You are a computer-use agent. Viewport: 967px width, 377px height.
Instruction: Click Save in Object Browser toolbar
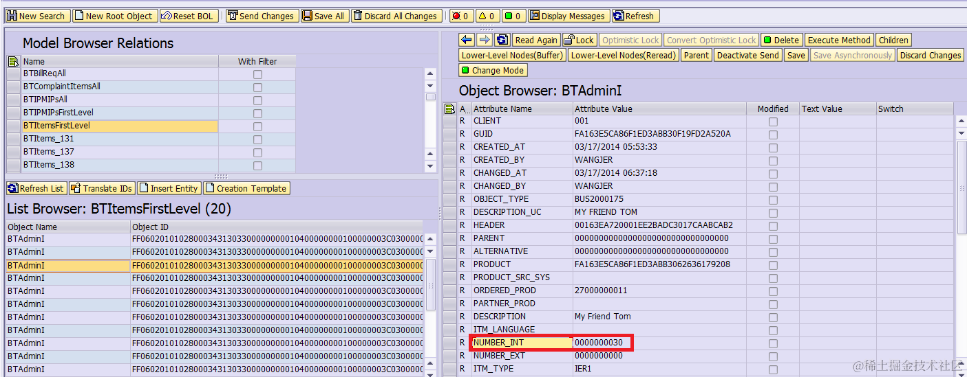(796, 55)
